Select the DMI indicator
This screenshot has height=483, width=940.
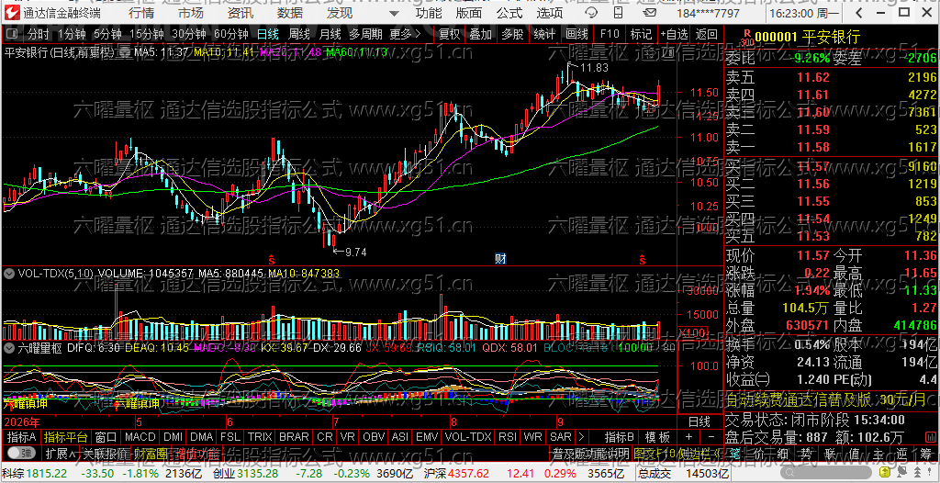click(173, 437)
